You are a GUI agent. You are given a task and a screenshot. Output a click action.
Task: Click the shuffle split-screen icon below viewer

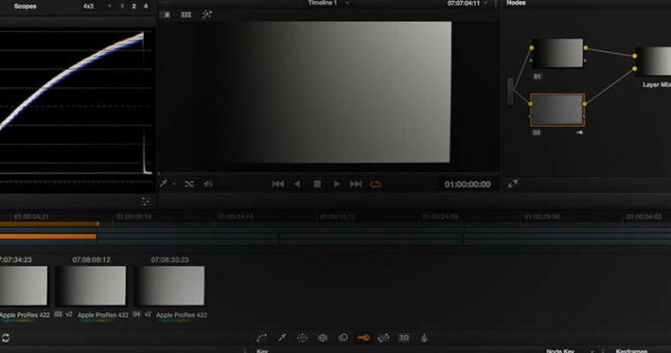point(189,184)
